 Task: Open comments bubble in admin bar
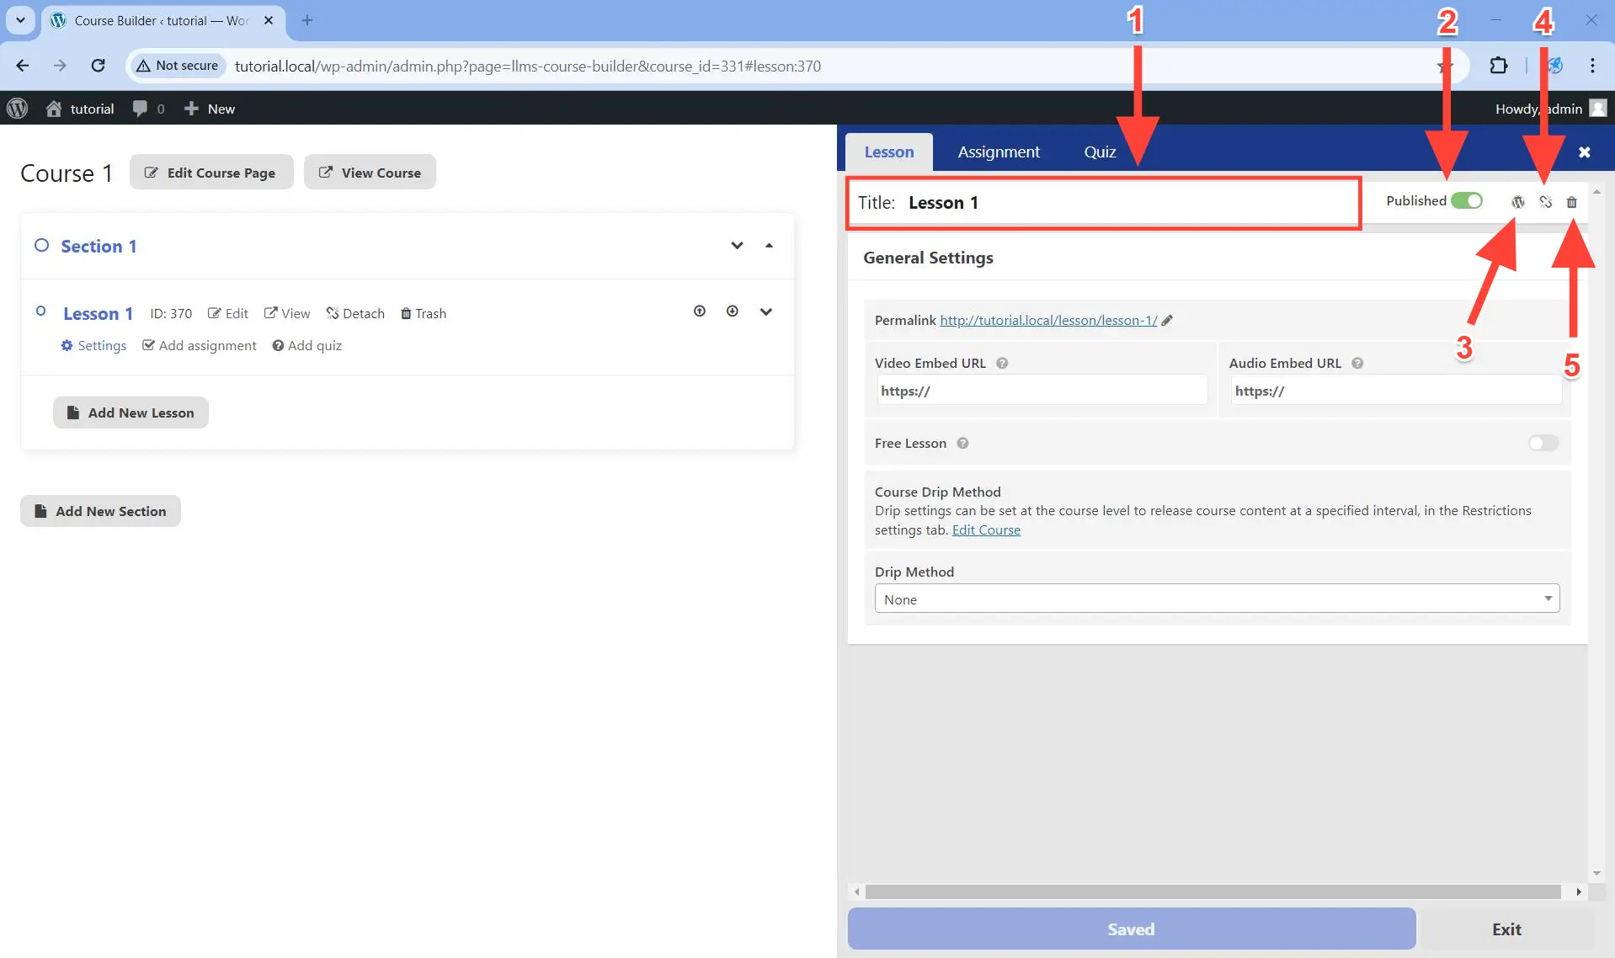[148, 109]
